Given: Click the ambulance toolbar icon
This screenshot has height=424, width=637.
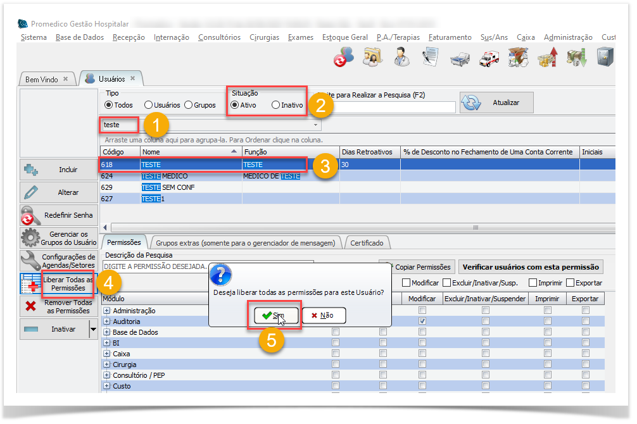Looking at the screenshot, I should [x=489, y=58].
